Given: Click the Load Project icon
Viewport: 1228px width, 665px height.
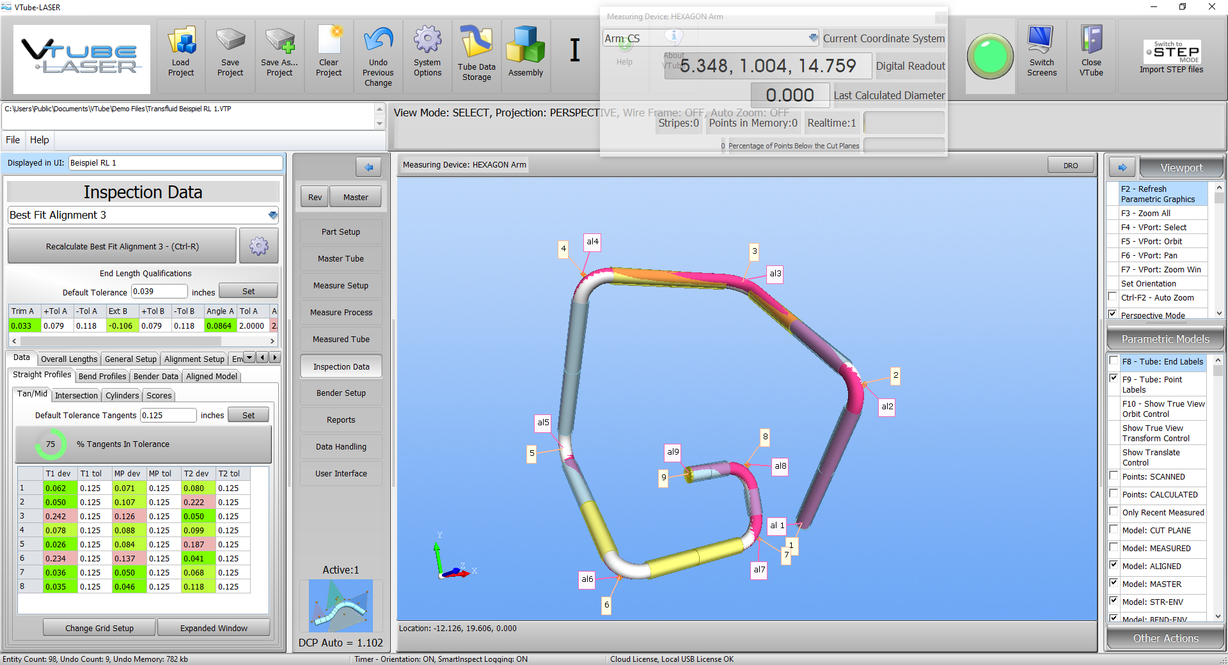Looking at the screenshot, I should (181, 42).
